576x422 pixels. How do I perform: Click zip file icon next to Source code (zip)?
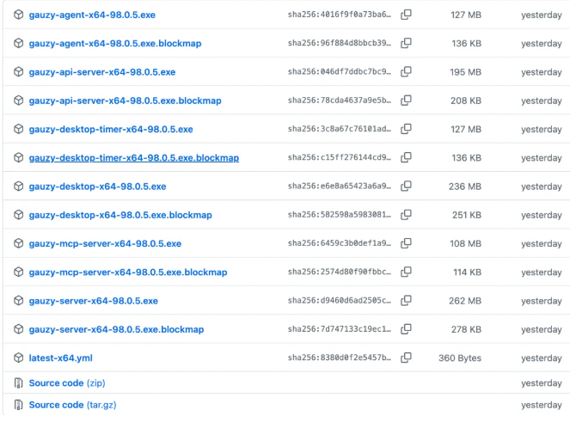(x=18, y=383)
